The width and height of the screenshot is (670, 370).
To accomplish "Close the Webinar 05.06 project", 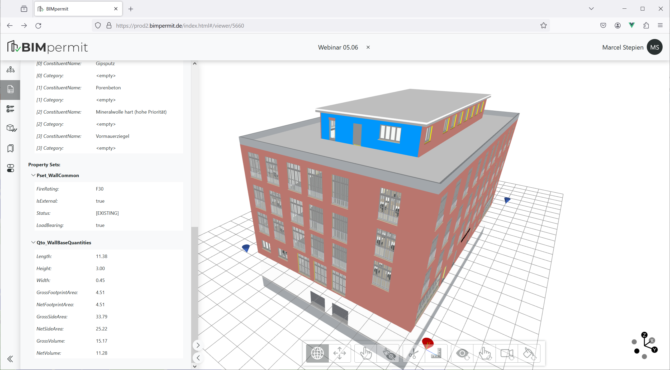I will (x=368, y=47).
